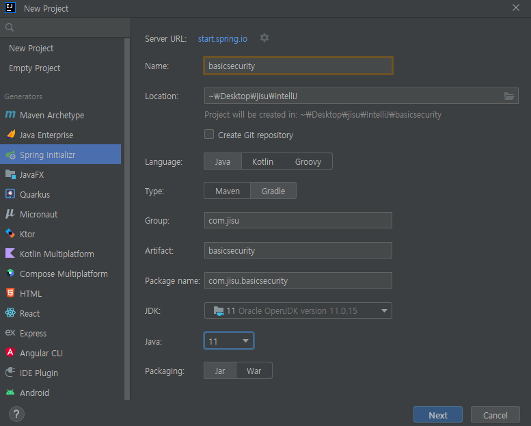Screen dimensions: 531x426
Task: Click the Kotlin Multiplatform icon
Action: (x=10, y=253)
